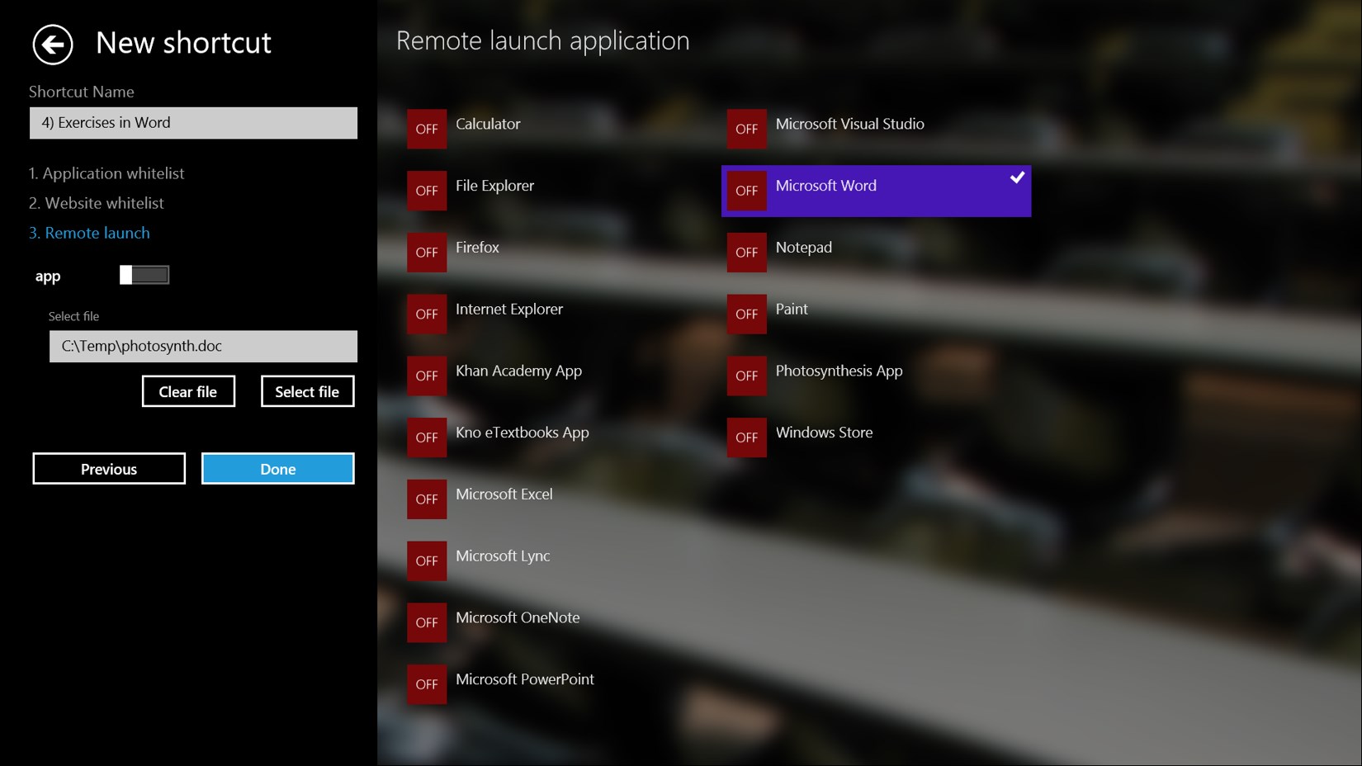The image size is (1362, 766).
Task: Open Application whitelist step
Action: click(106, 173)
